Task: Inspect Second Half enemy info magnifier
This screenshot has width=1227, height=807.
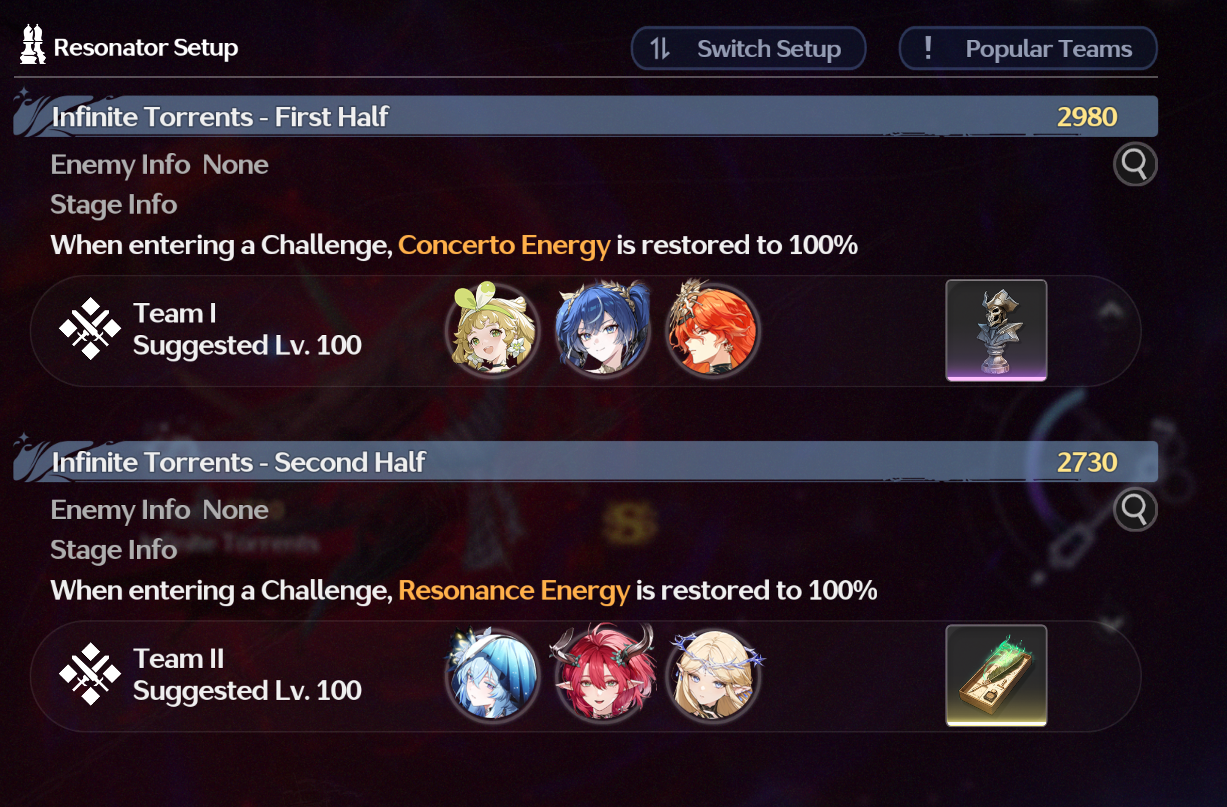Action: point(1135,509)
